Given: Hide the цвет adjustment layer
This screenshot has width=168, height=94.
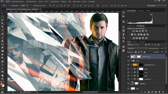Looking at the screenshot, I should click(x=128, y=69).
